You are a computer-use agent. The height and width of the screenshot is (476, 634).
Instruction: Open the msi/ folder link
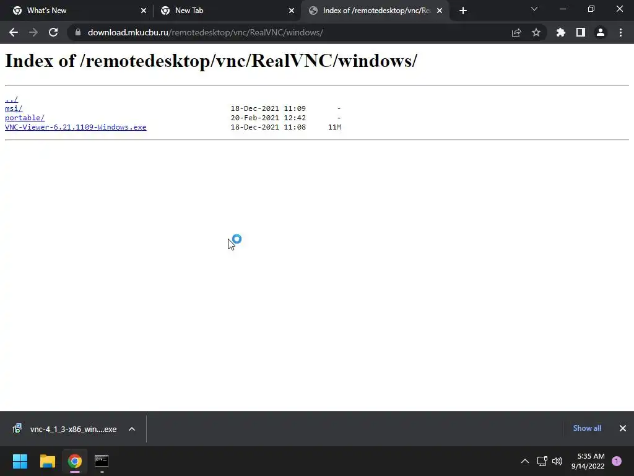14,108
